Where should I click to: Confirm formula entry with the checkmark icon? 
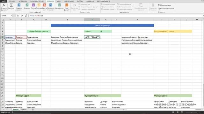[22, 16]
